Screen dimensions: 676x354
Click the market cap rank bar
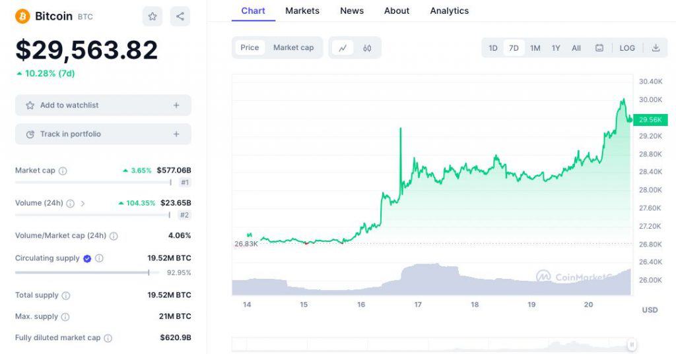(x=94, y=183)
